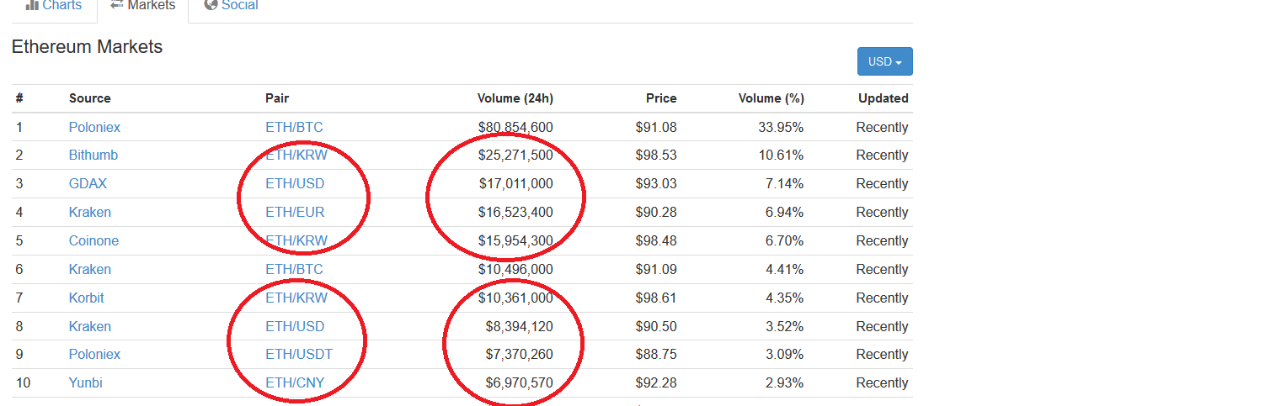Select the ETH/BTC pair for Poloniex
The image size is (1276, 406).
coord(294,128)
